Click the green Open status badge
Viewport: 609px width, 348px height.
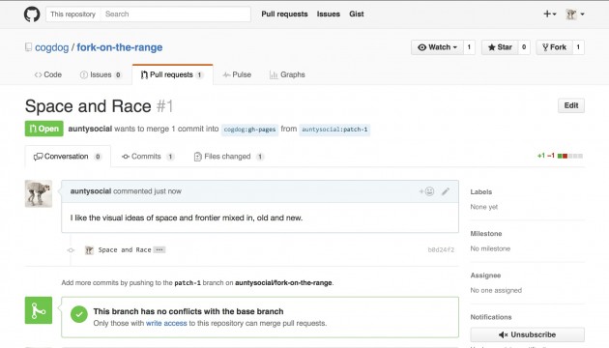tap(43, 129)
